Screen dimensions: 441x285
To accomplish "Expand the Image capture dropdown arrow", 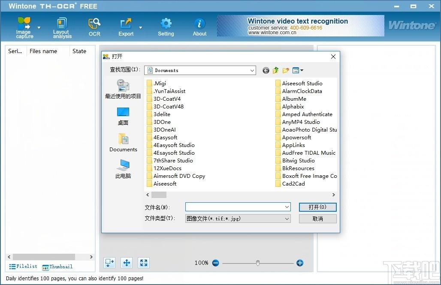I will coord(39,27).
